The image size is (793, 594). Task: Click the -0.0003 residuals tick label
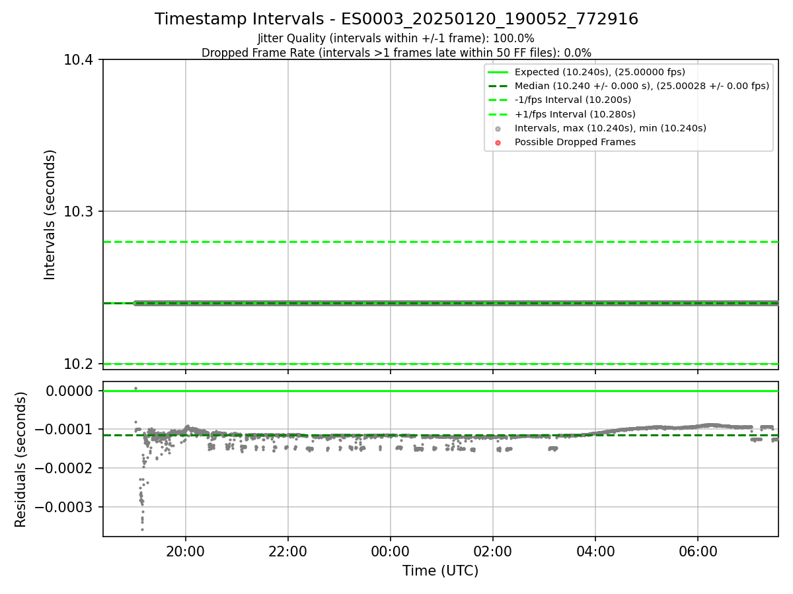pyautogui.click(x=66, y=507)
